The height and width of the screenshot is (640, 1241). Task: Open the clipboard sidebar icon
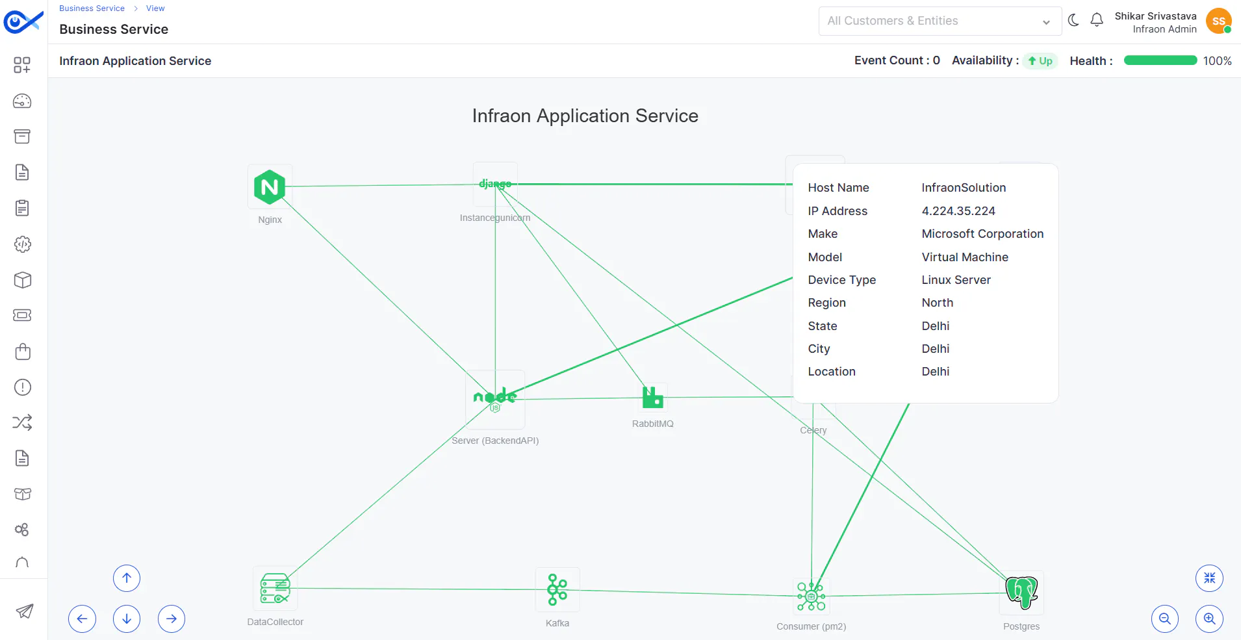(x=22, y=208)
